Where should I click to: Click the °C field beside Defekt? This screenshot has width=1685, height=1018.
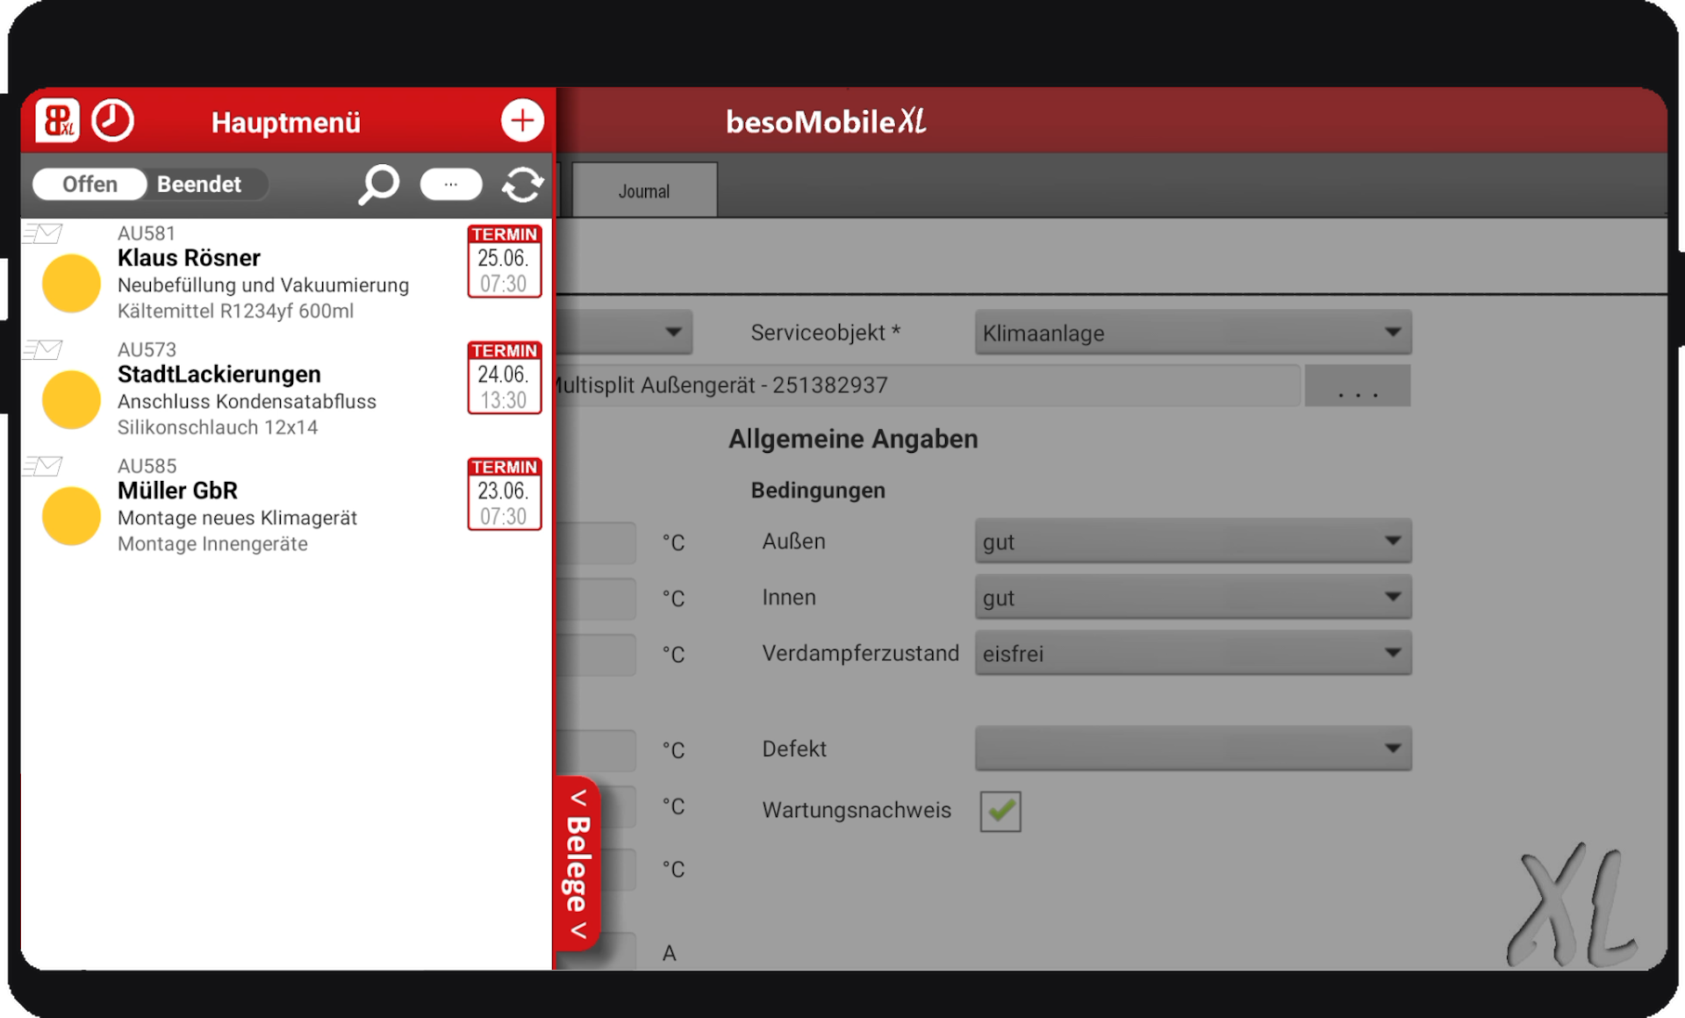596,750
